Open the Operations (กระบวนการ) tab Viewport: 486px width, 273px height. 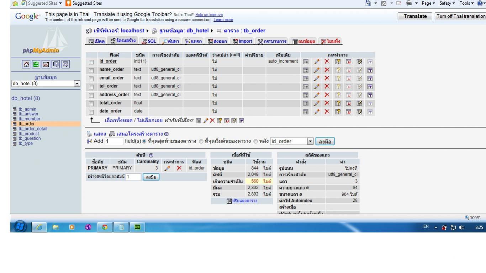(x=271, y=41)
